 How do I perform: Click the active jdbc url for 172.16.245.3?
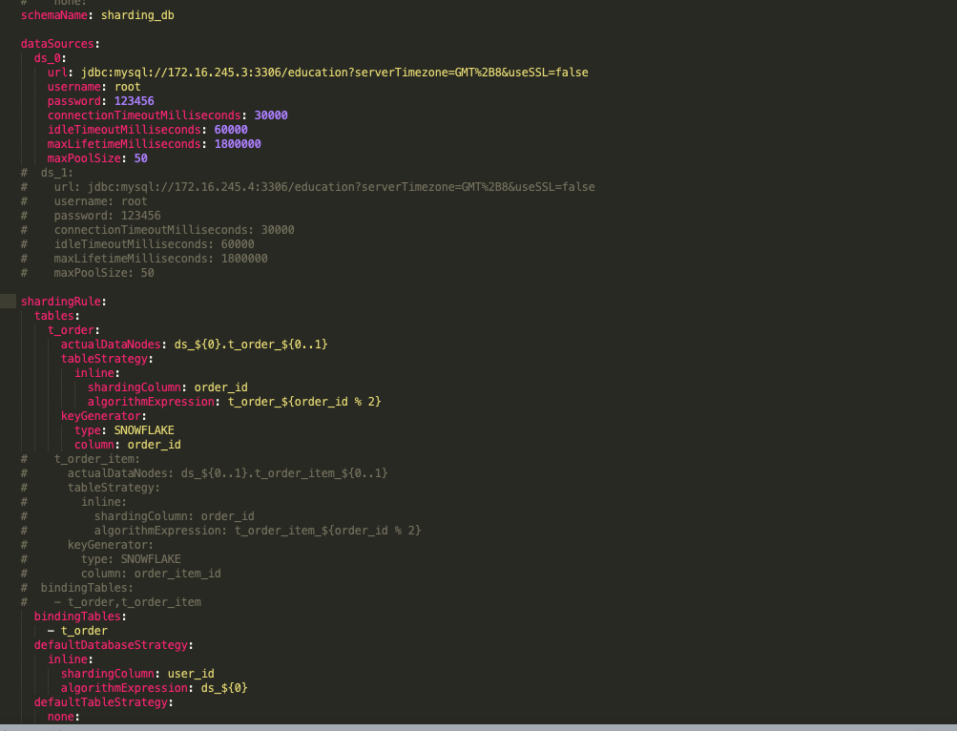[x=335, y=73]
